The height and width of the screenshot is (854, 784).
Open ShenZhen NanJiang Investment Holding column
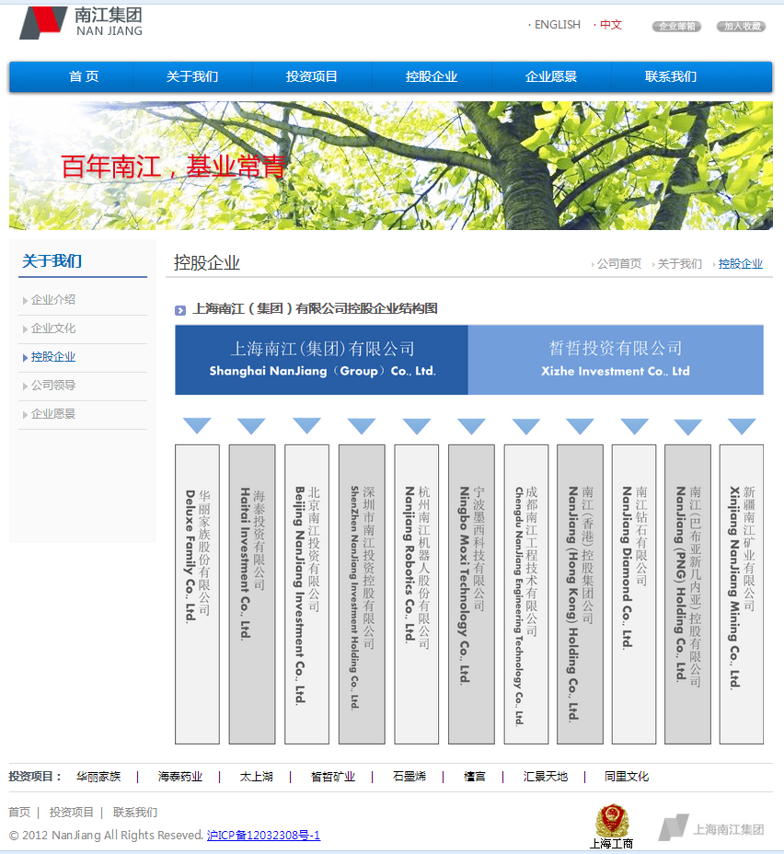point(362,594)
